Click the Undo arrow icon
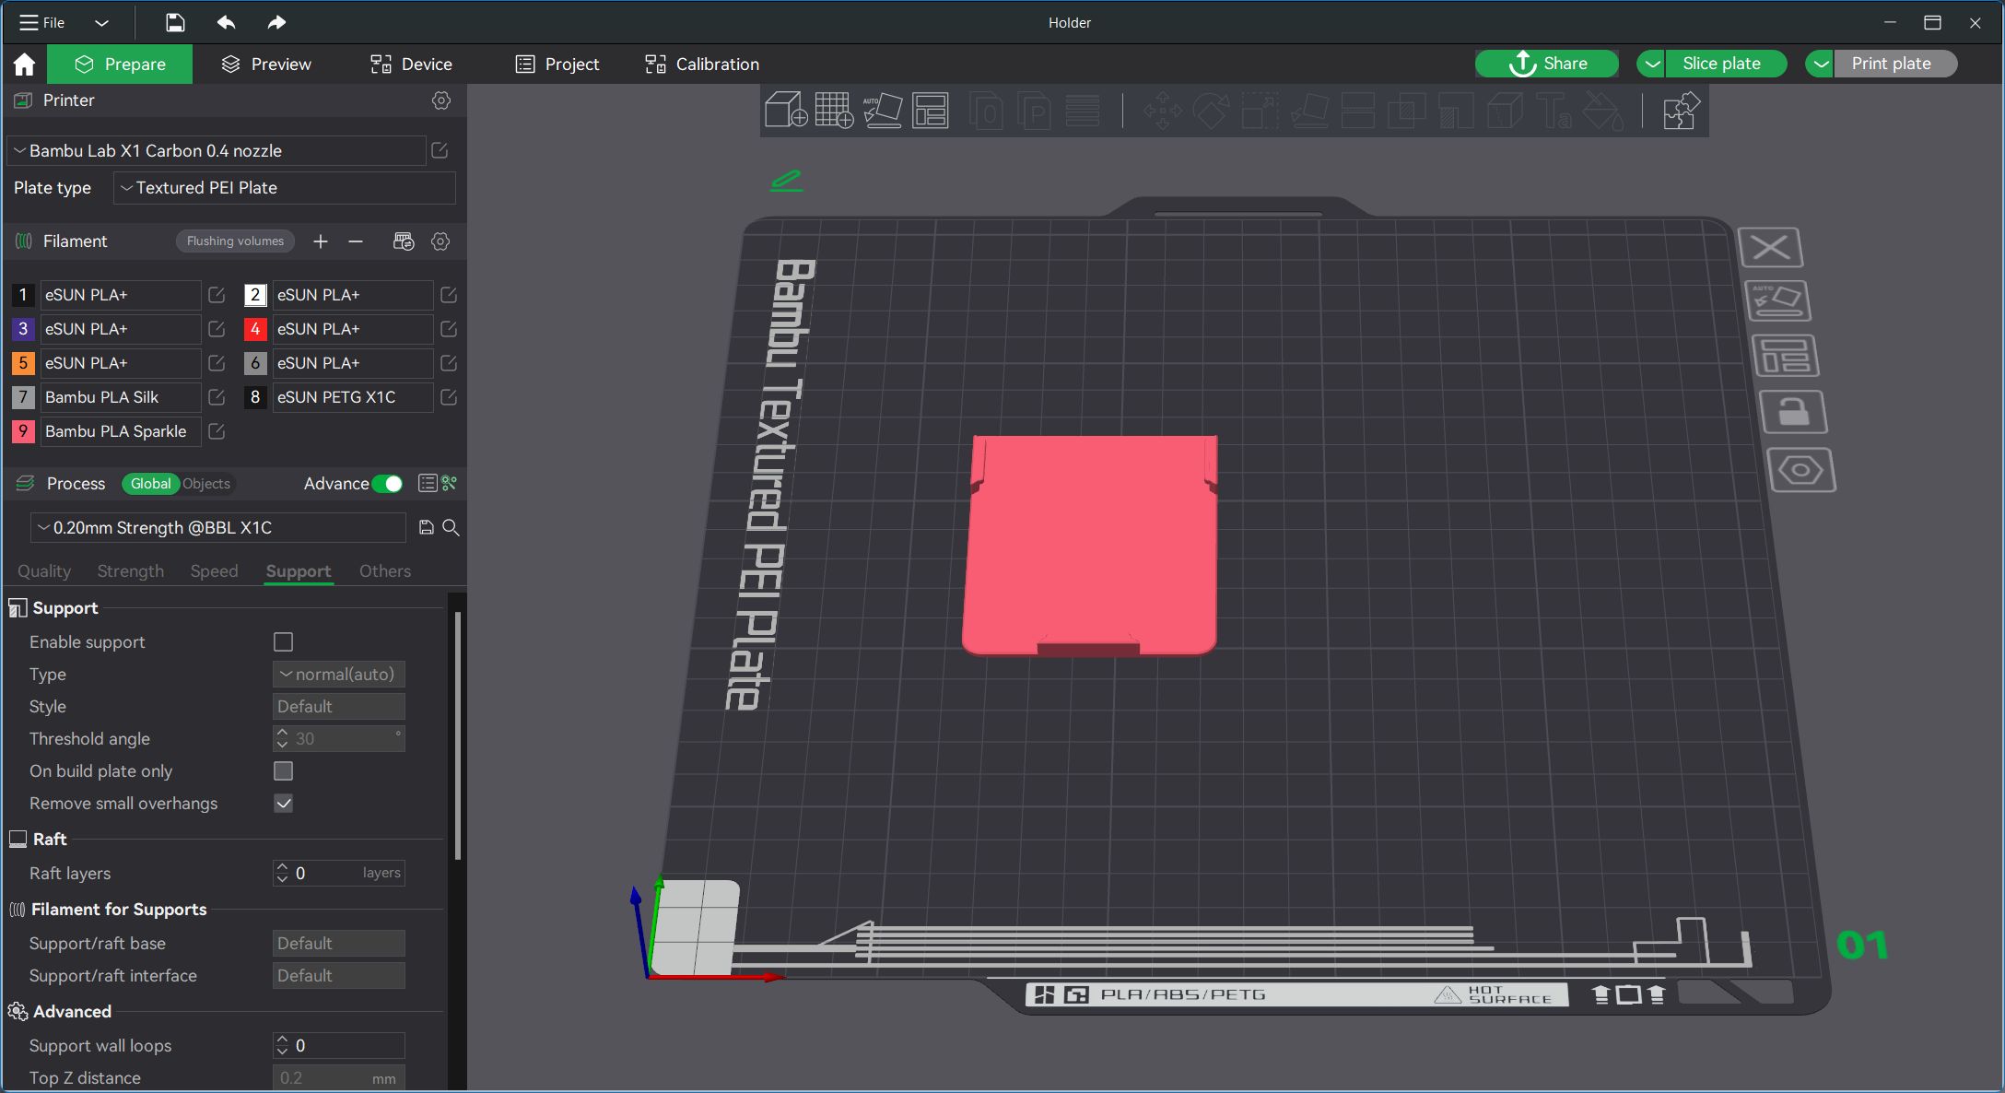 point(226,22)
